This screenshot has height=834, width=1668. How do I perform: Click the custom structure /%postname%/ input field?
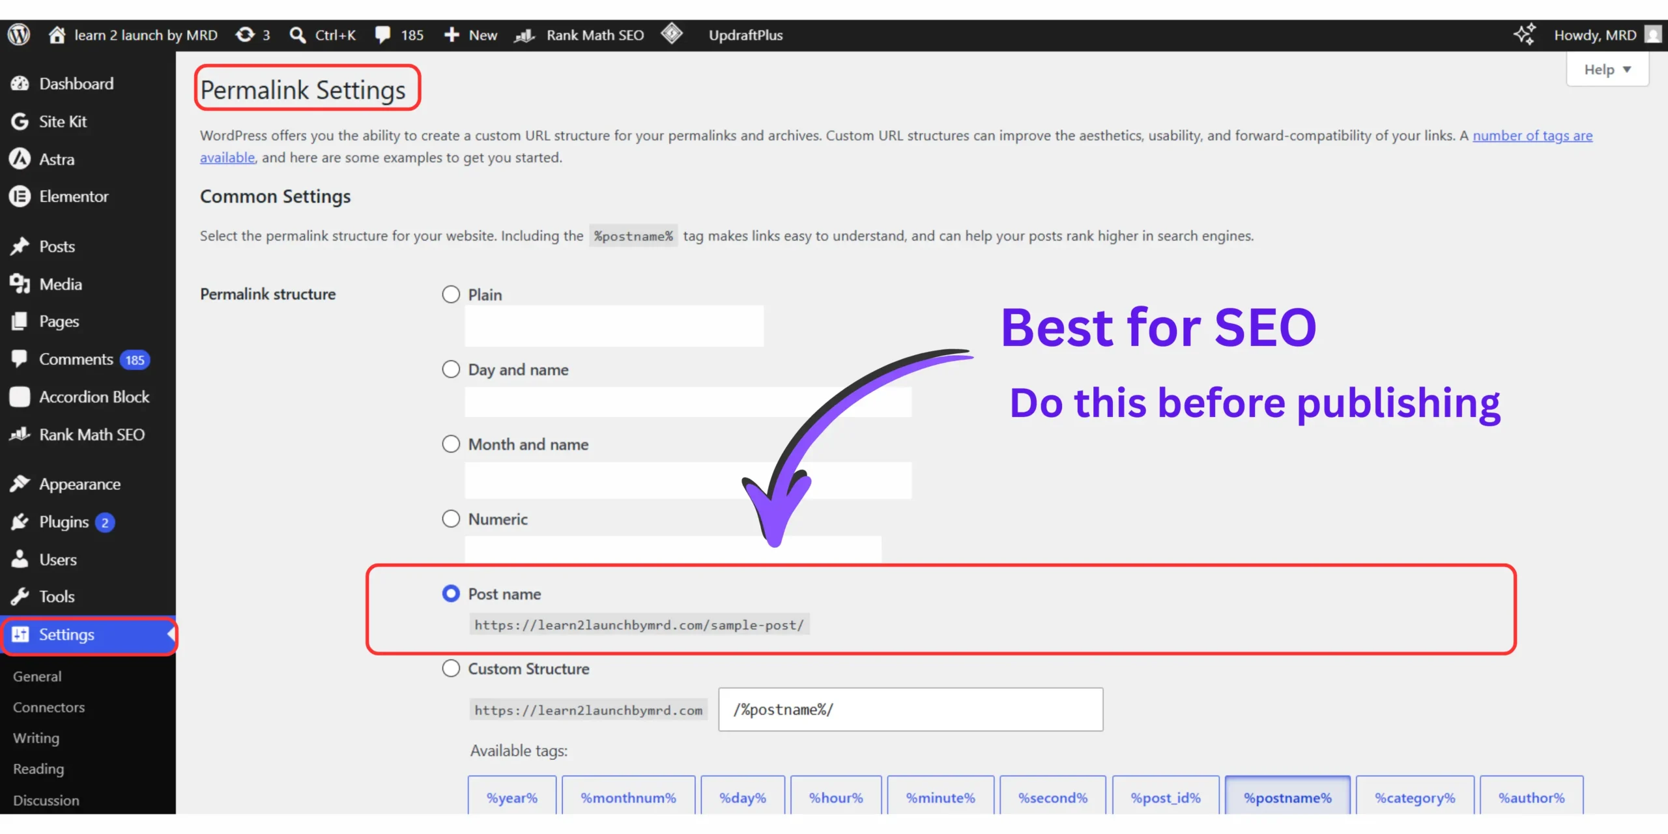(x=911, y=710)
